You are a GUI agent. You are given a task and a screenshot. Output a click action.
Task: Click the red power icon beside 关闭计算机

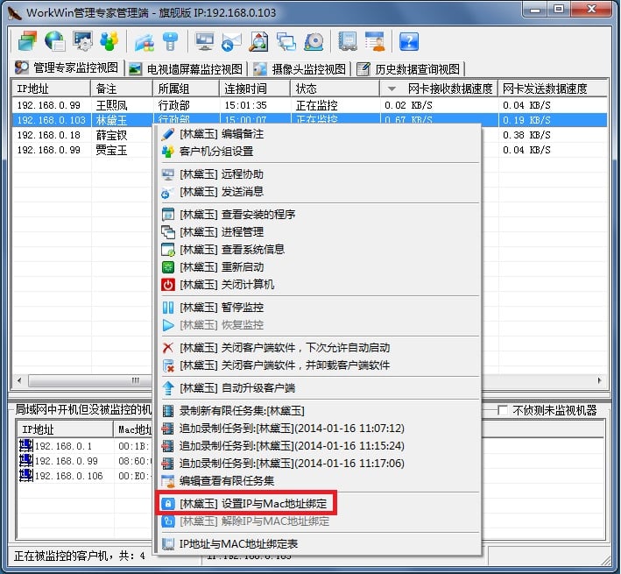(x=168, y=285)
